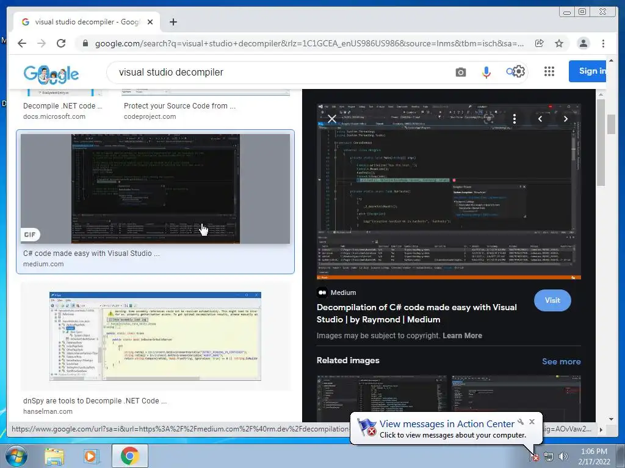Click the docs.microsoft.com source text
Image resolution: width=625 pixels, height=468 pixels.
click(x=54, y=116)
